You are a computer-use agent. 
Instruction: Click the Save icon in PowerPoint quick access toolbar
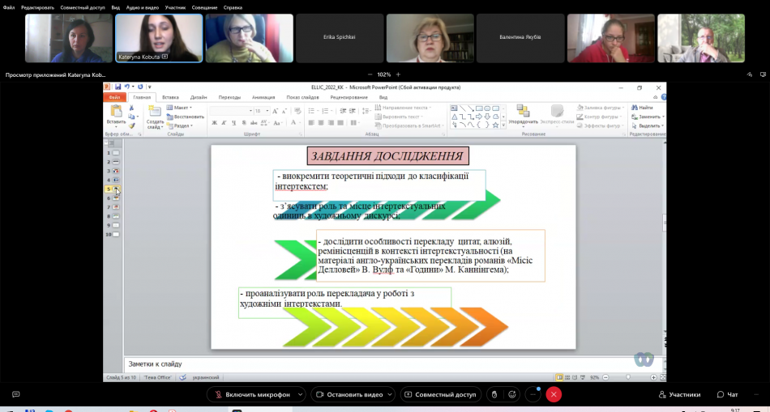tap(118, 87)
